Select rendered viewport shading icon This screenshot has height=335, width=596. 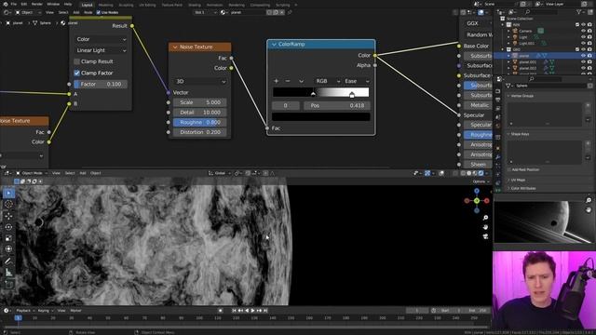tap(481, 173)
